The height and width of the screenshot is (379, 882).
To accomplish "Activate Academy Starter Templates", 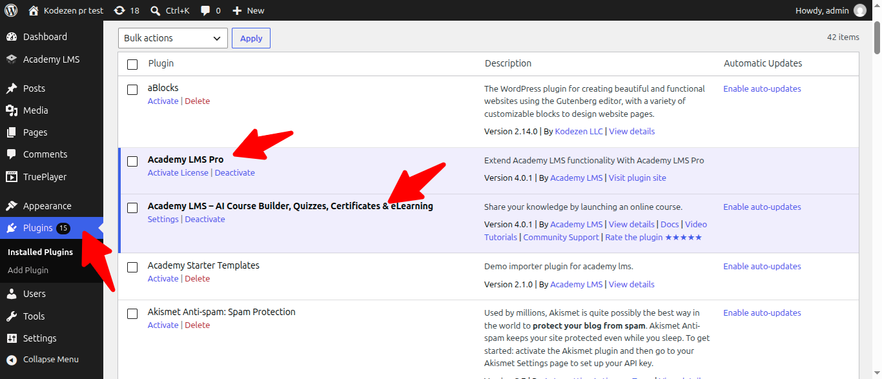I will pos(163,278).
